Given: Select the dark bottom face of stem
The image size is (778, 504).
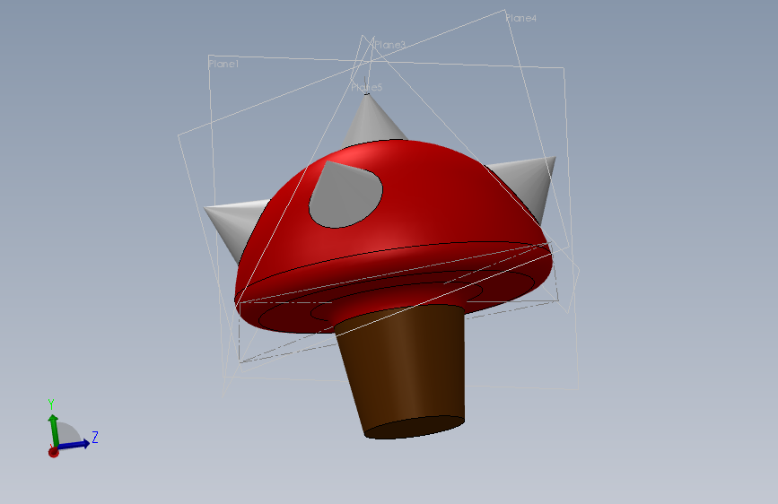Looking at the screenshot, I should pyautogui.click(x=415, y=427).
